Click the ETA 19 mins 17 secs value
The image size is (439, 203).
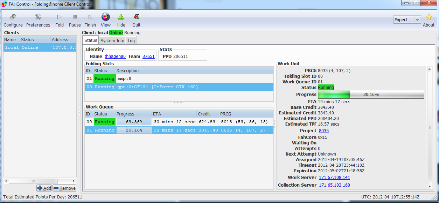334,101
